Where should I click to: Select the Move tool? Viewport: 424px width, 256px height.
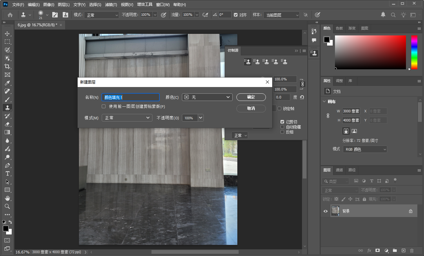8,34
